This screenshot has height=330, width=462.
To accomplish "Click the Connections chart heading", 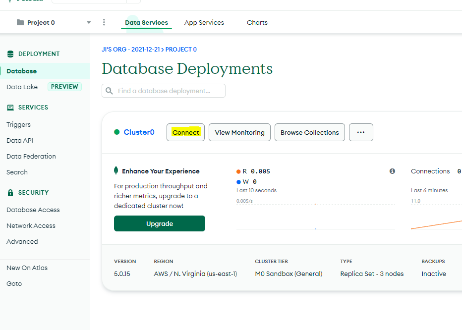I will (430, 171).
